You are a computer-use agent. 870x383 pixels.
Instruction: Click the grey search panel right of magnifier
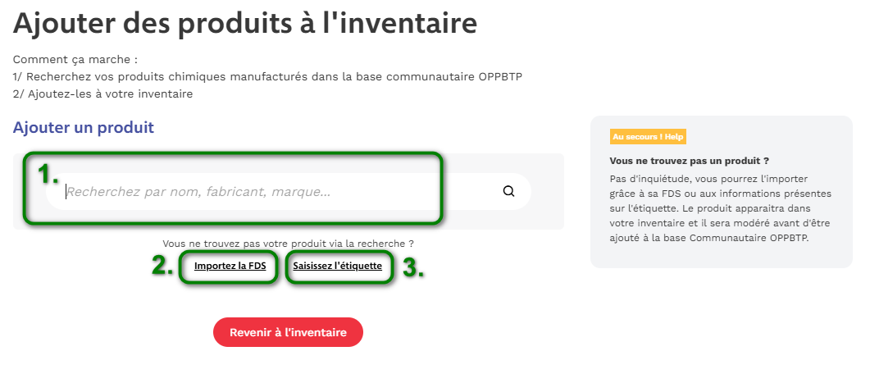click(547, 192)
